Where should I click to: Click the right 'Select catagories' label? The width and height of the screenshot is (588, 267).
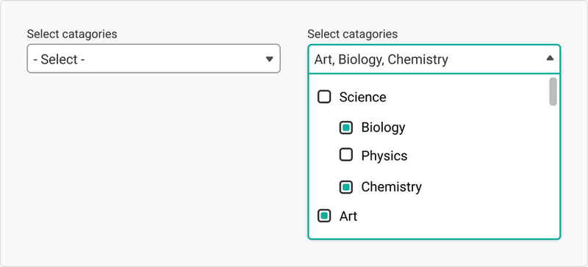tap(353, 34)
